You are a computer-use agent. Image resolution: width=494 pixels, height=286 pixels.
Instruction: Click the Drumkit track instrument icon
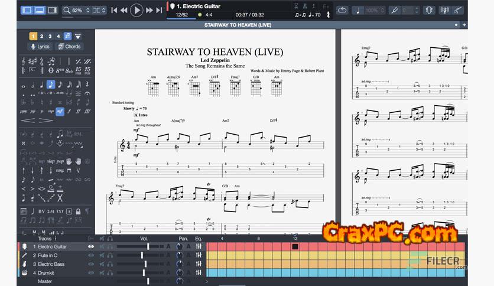25,272
